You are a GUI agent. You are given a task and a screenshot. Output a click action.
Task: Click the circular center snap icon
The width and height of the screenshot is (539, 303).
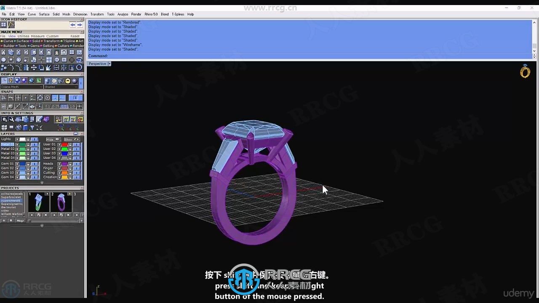pyautogui.click(x=48, y=98)
